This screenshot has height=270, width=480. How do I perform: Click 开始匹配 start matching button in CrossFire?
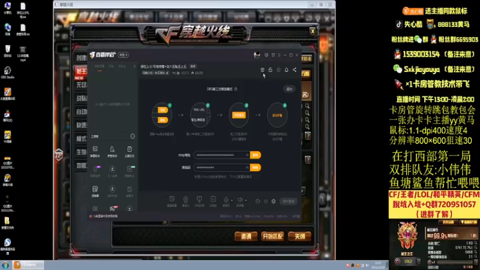tap(272, 236)
